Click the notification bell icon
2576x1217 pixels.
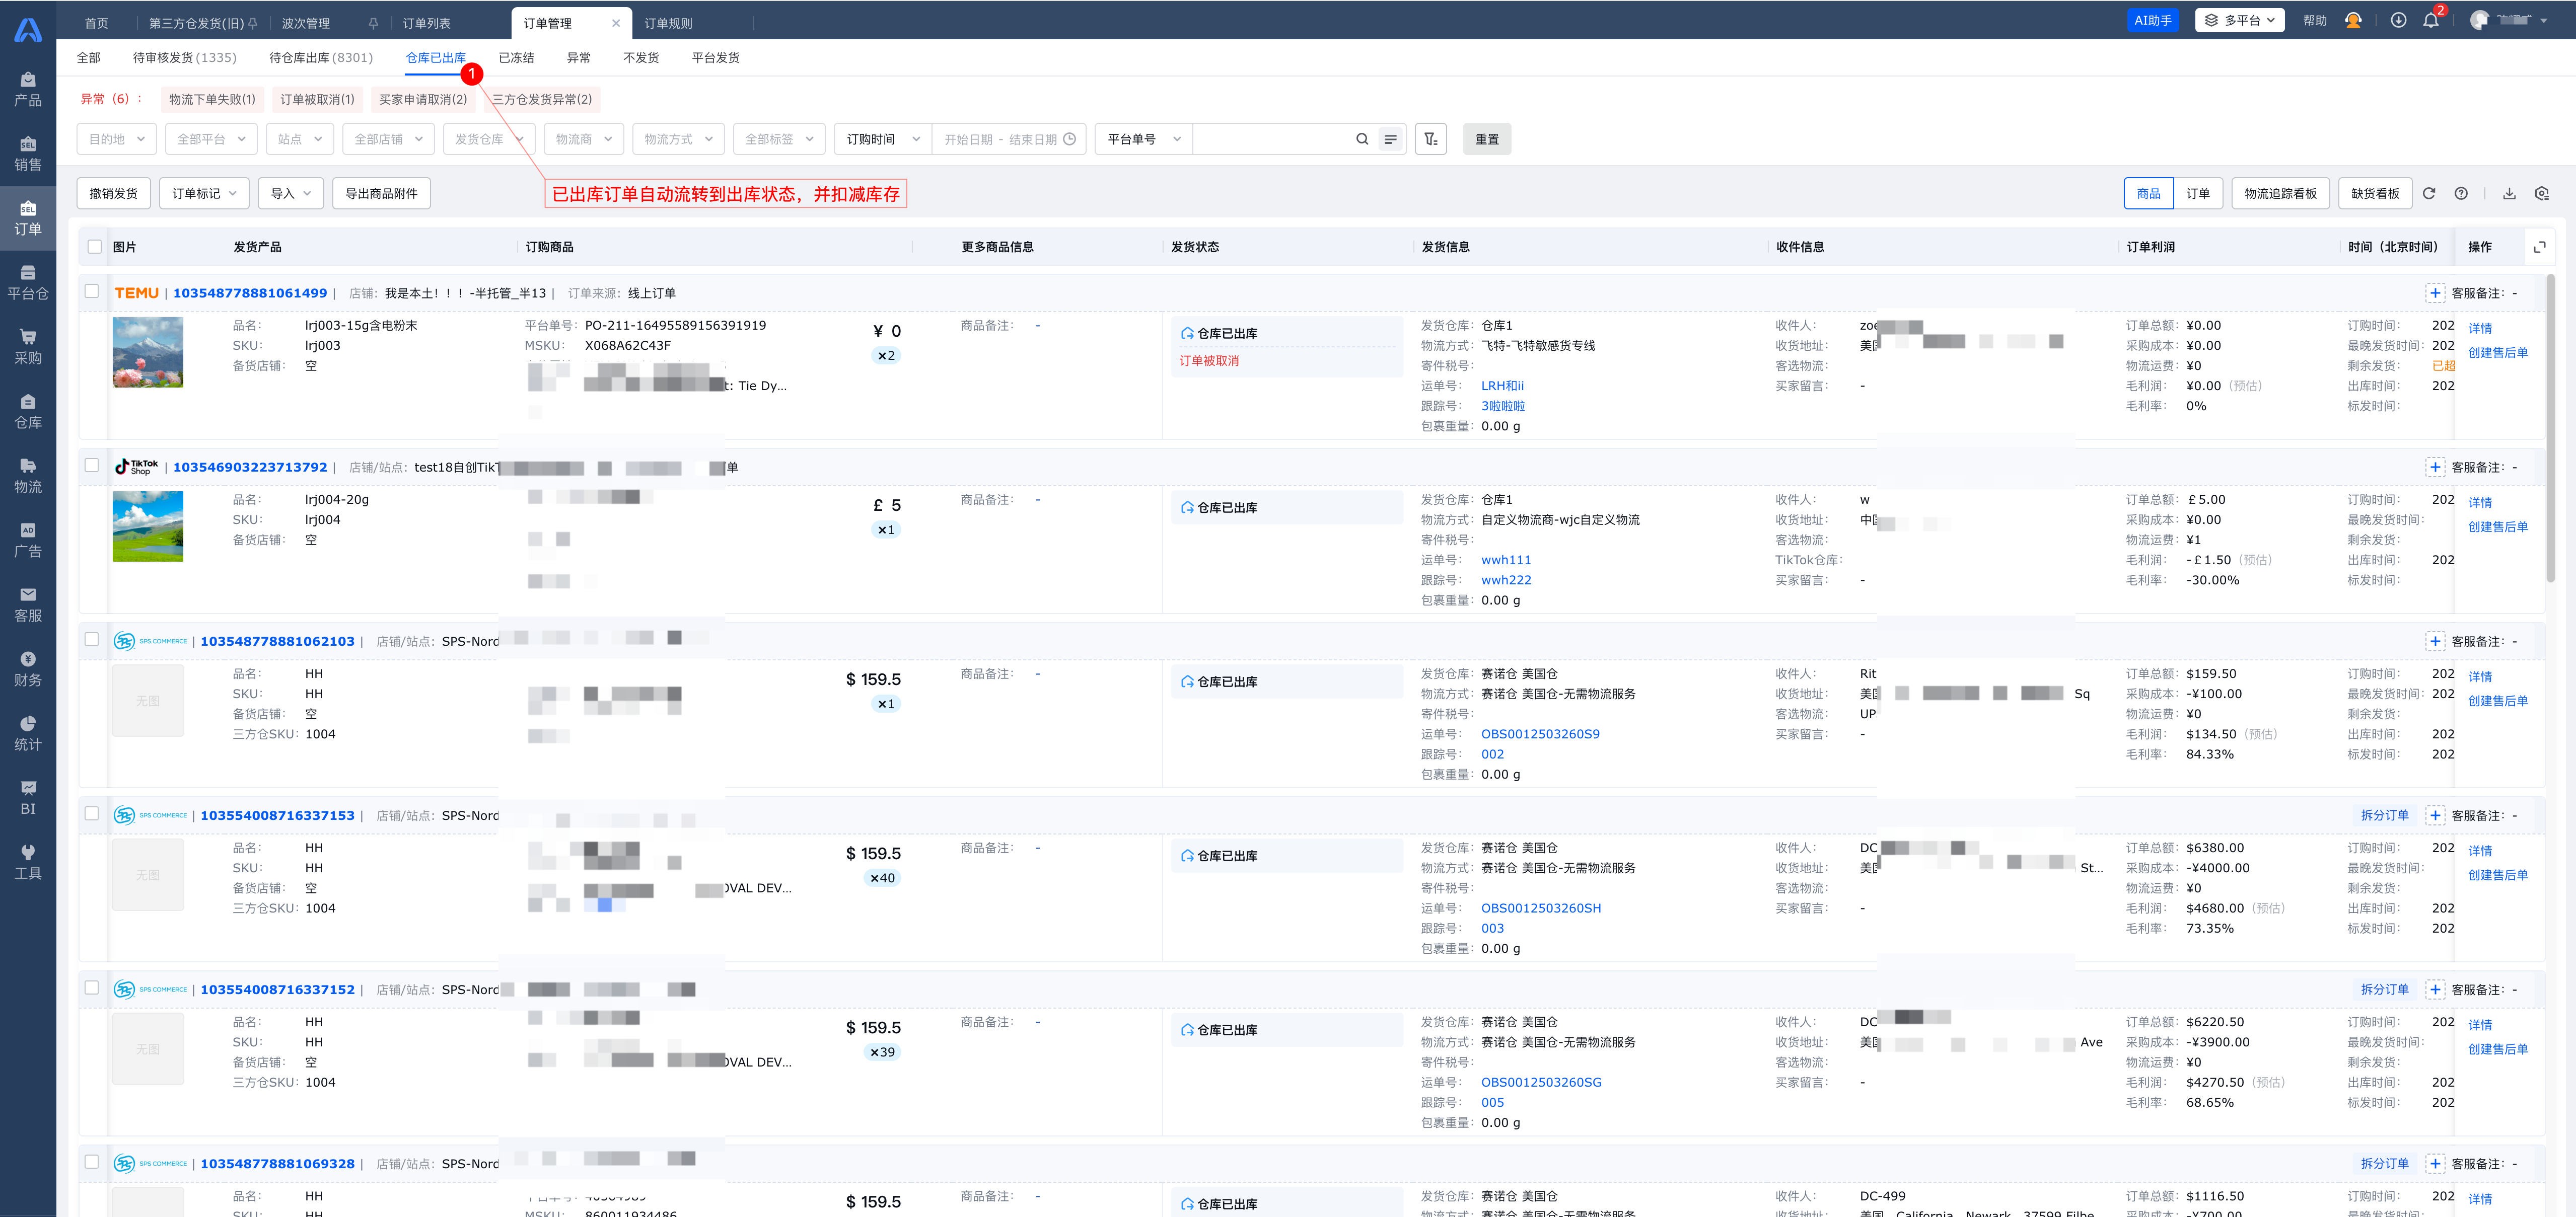[2431, 20]
